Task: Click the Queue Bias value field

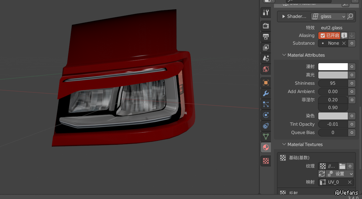Action: [333, 132]
